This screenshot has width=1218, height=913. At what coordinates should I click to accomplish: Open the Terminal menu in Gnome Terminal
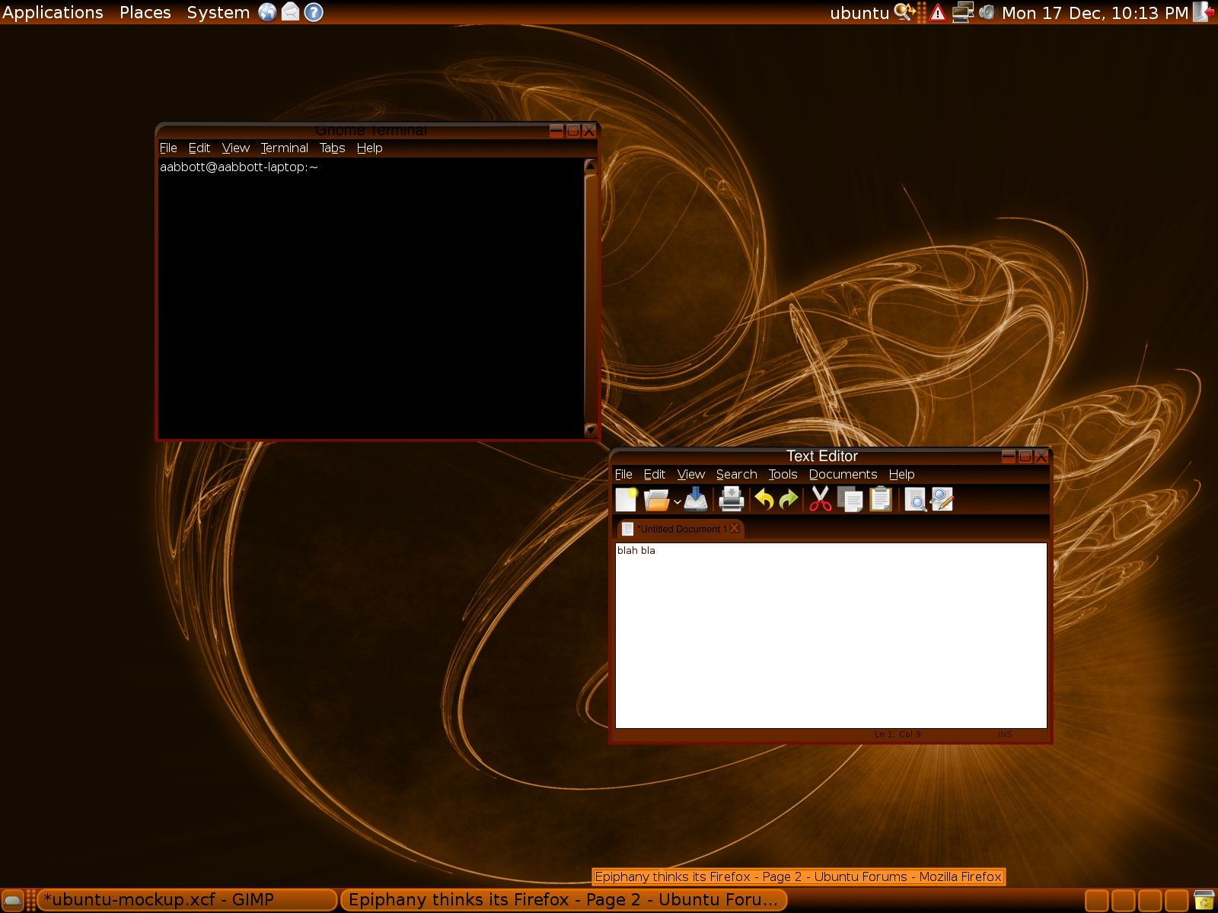click(x=284, y=148)
